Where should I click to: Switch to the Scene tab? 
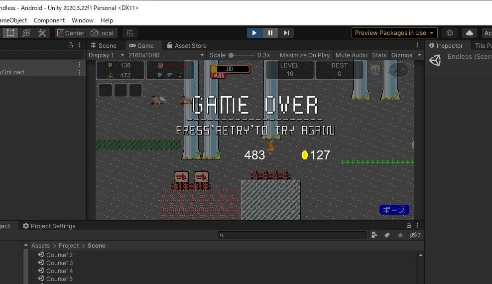click(x=104, y=45)
